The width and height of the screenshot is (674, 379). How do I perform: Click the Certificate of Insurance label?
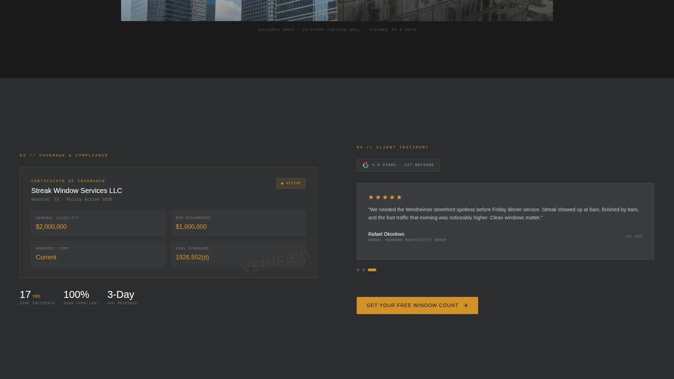coord(68,181)
